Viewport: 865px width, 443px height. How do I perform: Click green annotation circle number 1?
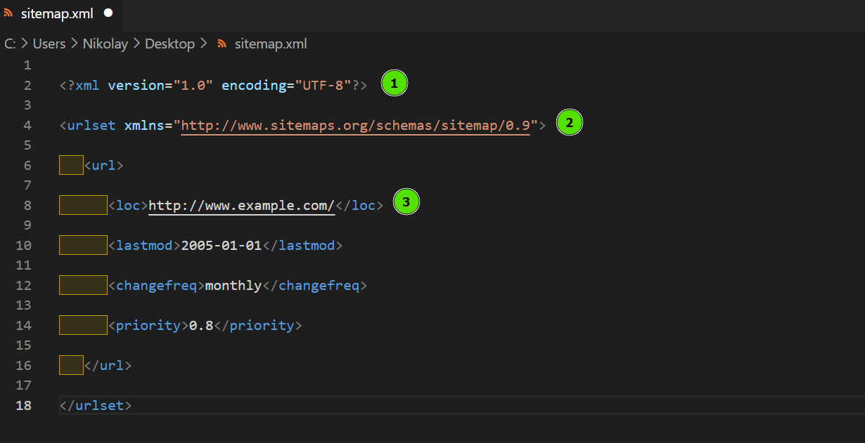click(394, 84)
